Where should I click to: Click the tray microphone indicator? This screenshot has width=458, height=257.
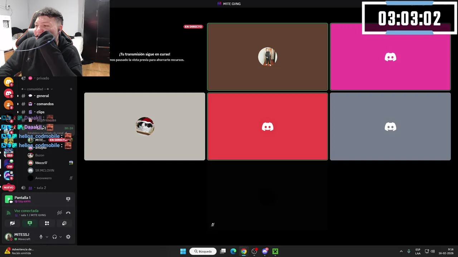click(x=409, y=251)
